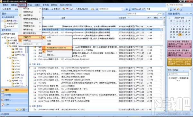Screen dimensions: 193x117
Task: Collapse the Sunday date group in message list
Action: 30,106
